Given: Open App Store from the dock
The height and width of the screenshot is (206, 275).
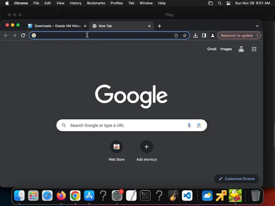Looking at the screenshot, I should click(89, 196).
